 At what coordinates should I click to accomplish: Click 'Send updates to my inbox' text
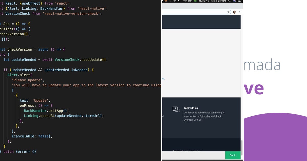point(187,151)
